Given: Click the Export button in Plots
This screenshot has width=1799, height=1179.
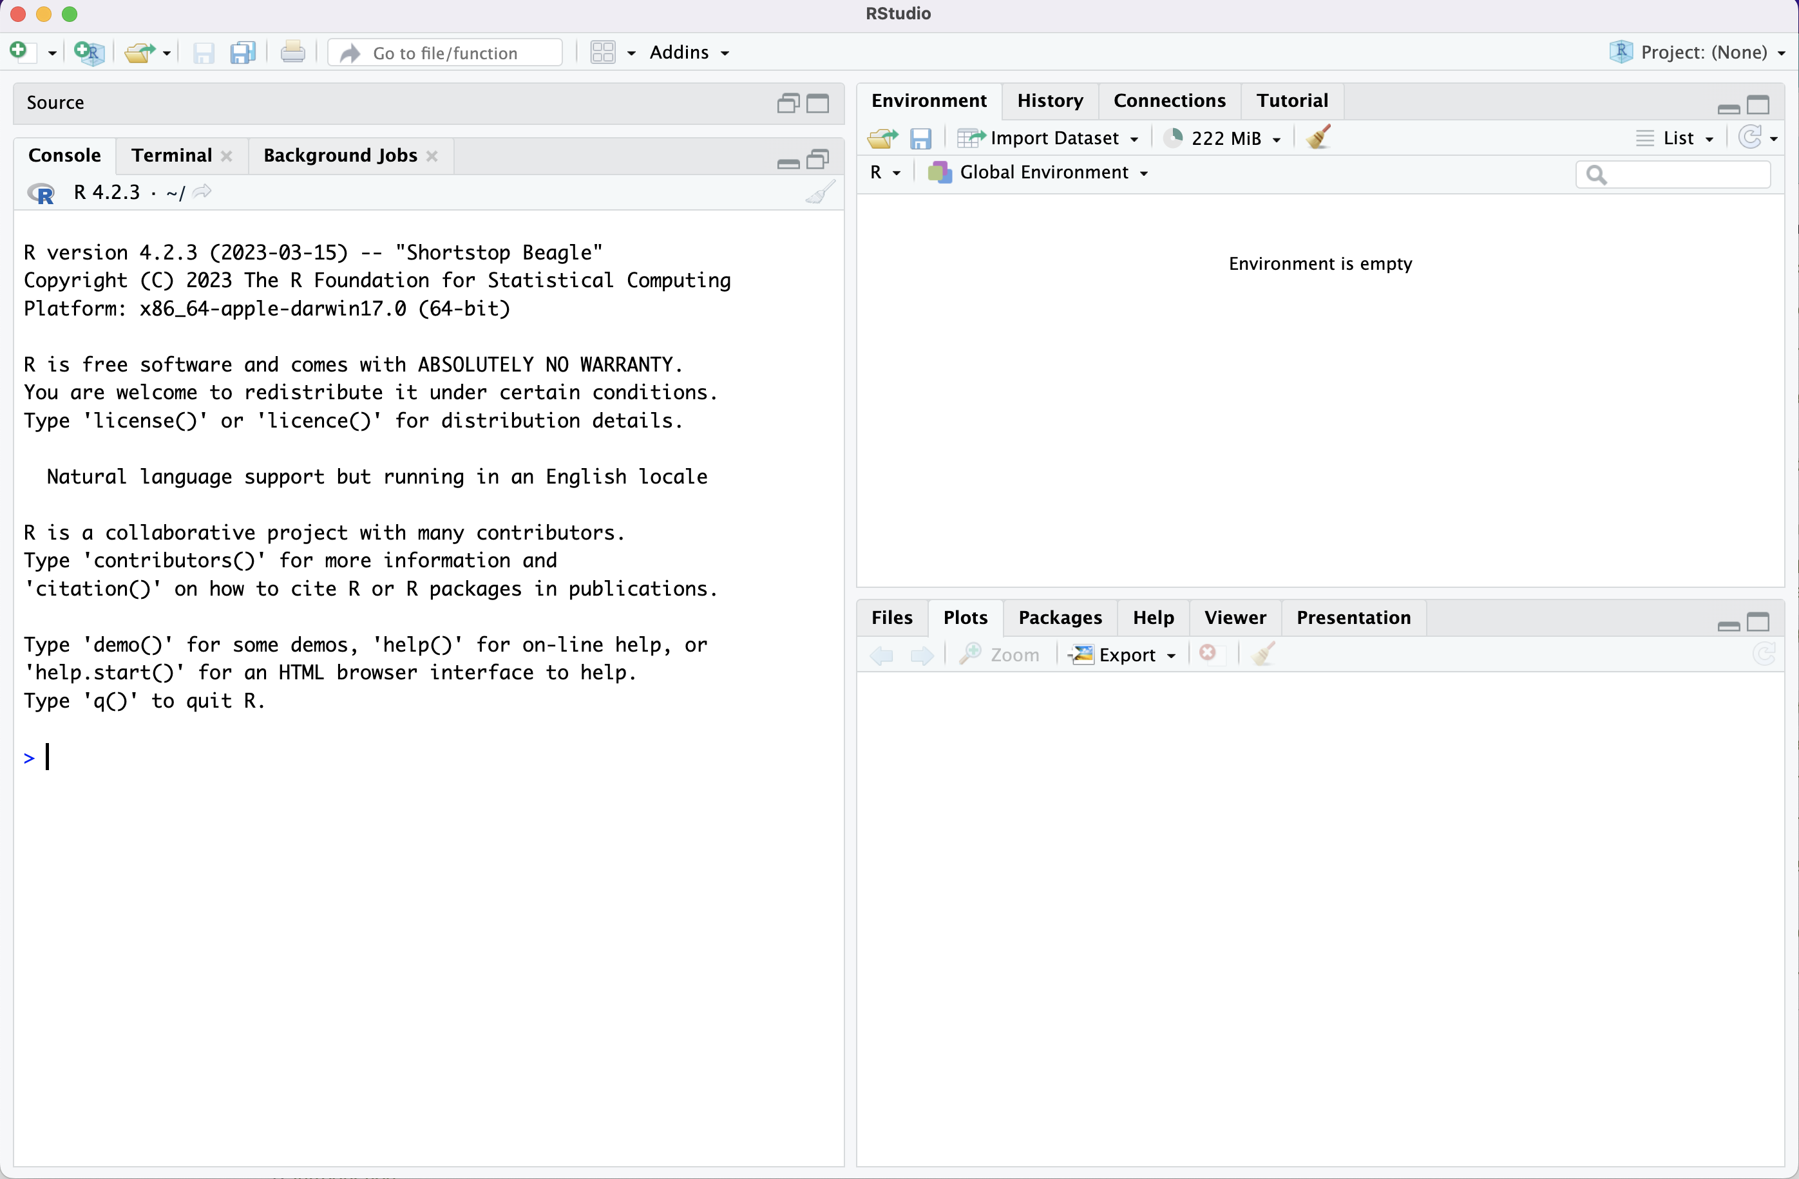Looking at the screenshot, I should coord(1125,654).
